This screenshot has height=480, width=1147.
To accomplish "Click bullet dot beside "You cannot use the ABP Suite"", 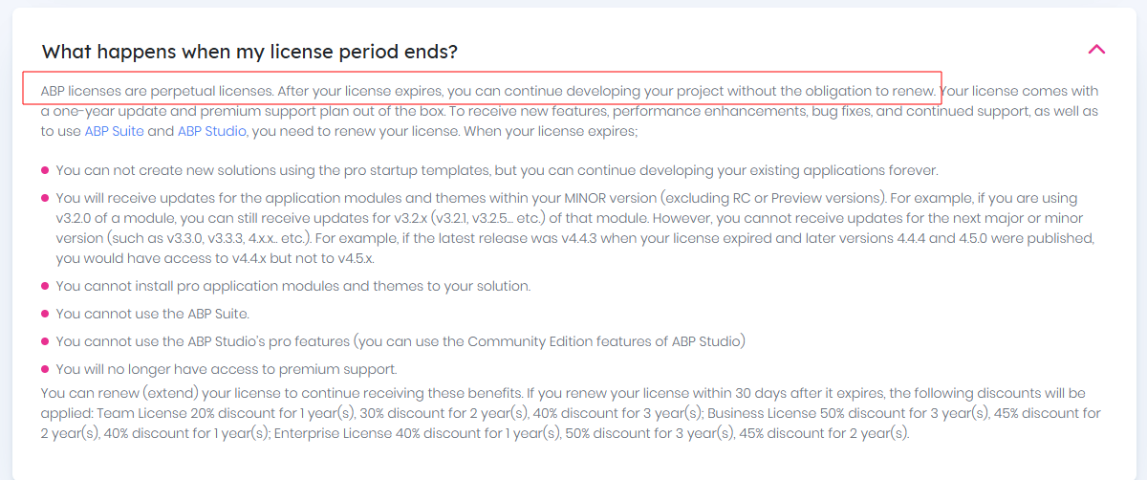I will [x=45, y=314].
